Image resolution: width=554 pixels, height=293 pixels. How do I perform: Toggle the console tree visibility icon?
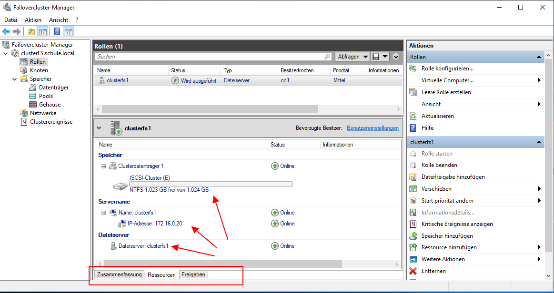[x=42, y=31]
